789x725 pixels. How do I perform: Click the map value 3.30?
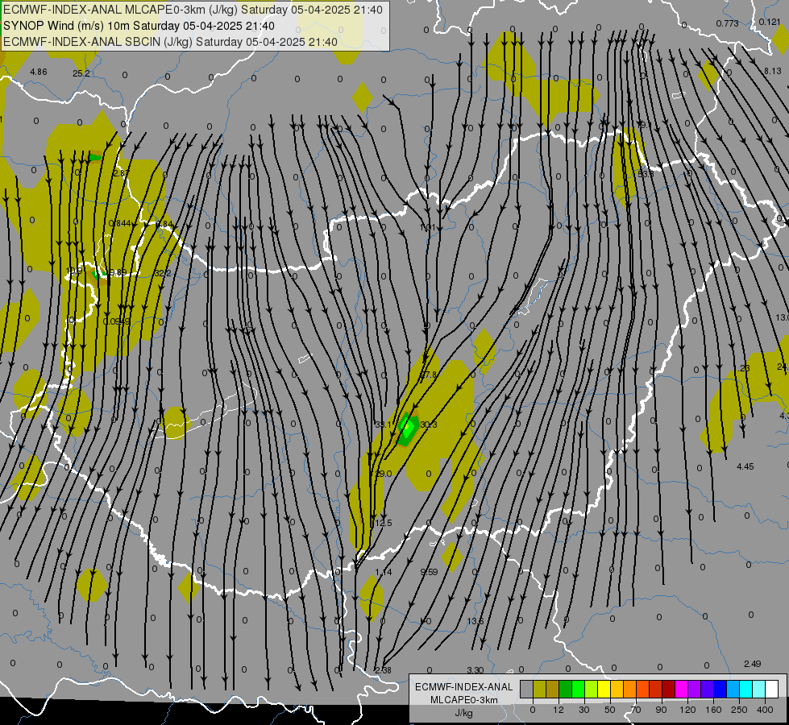(475, 670)
